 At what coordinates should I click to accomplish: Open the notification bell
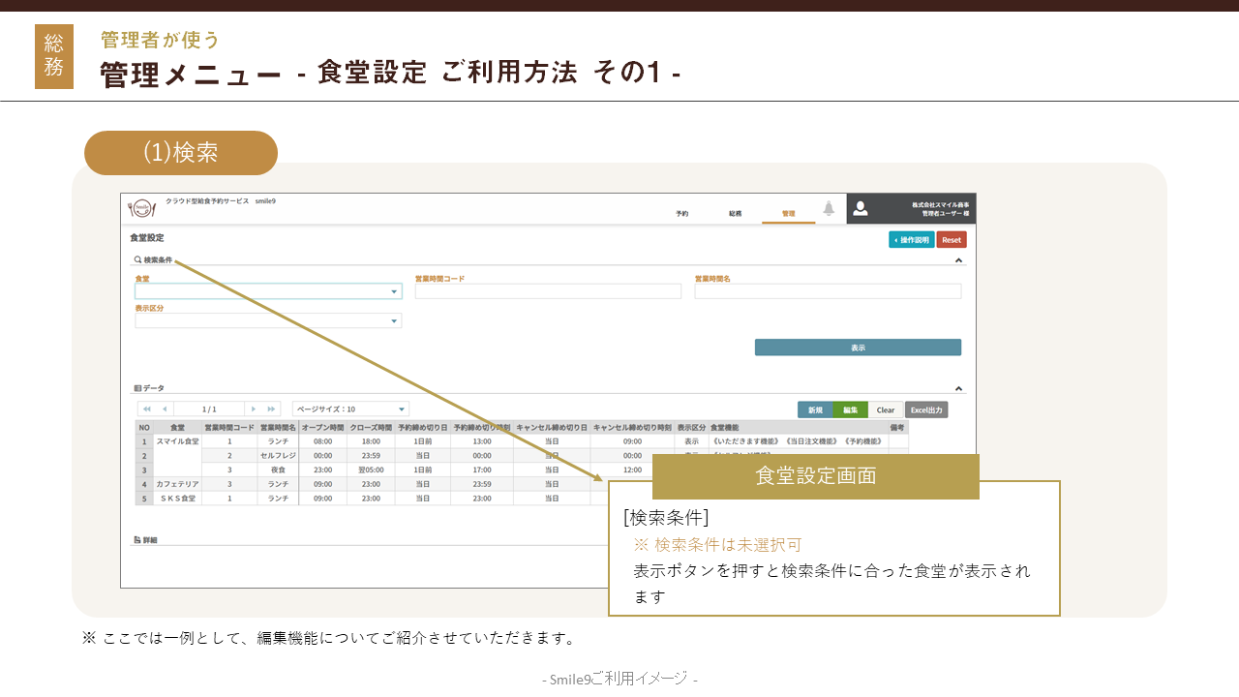point(829,208)
